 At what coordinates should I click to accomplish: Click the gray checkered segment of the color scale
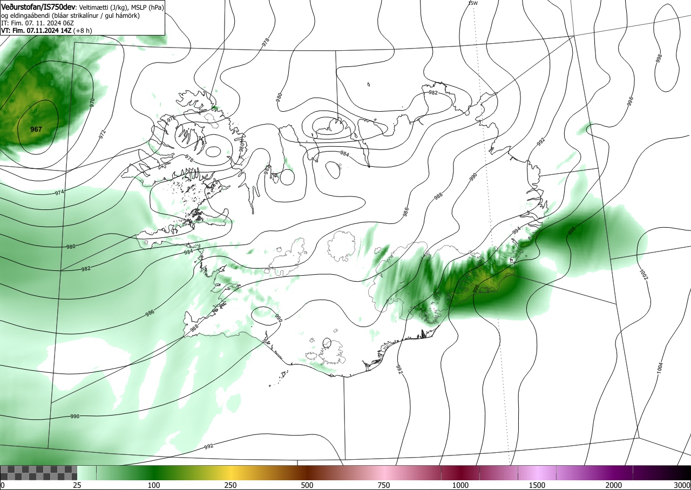click(39, 473)
